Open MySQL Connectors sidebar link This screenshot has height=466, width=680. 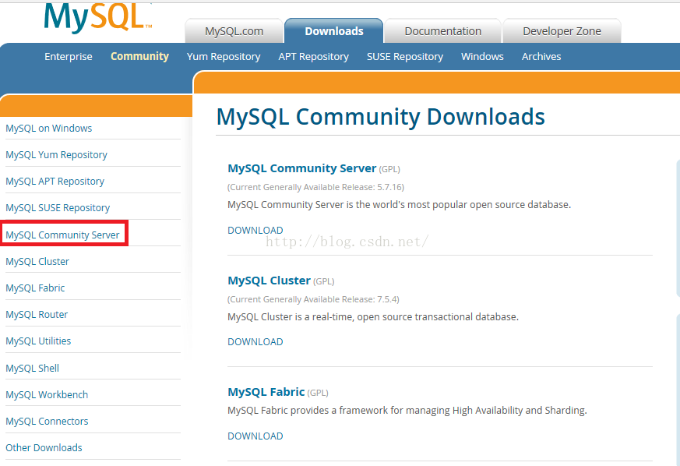point(47,422)
